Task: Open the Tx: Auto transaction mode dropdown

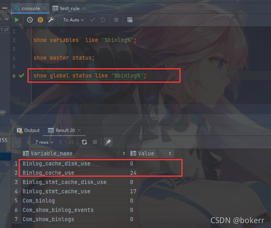Action: coord(74,20)
